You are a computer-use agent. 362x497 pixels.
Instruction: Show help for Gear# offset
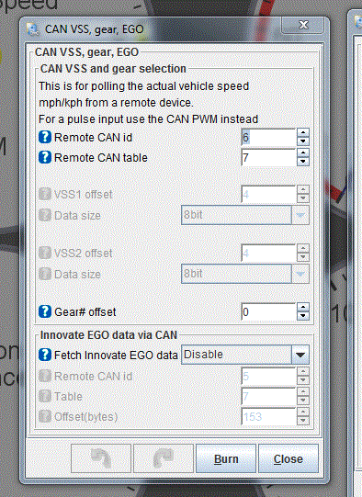(x=45, y=311)
